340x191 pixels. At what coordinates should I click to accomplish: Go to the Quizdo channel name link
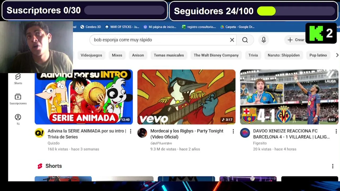pos(53,143)
